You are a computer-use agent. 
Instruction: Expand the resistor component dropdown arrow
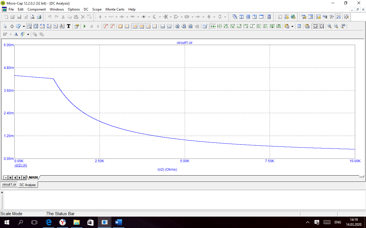[116, 17]
